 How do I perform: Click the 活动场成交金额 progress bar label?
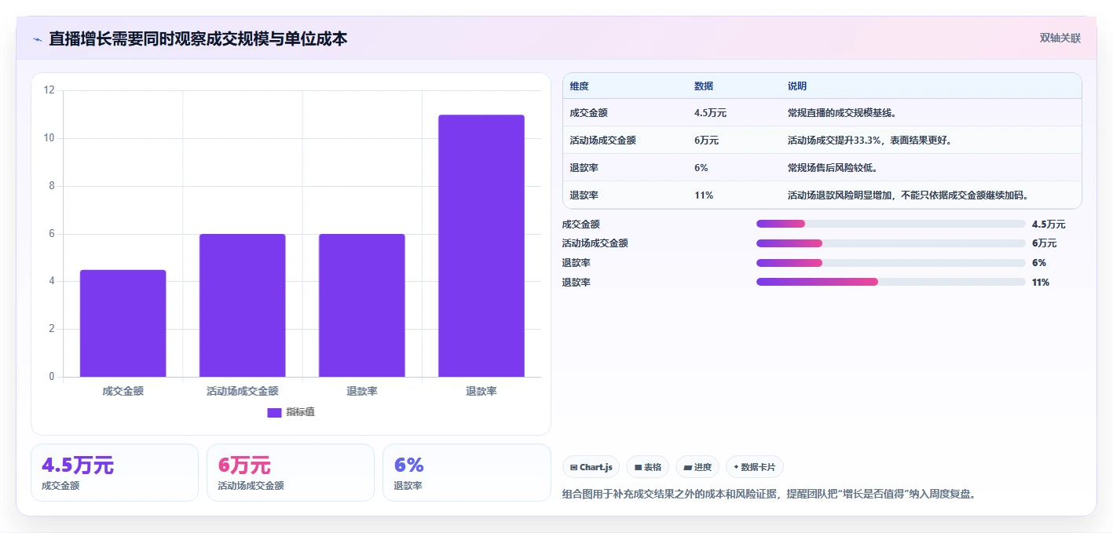point(595,243)
